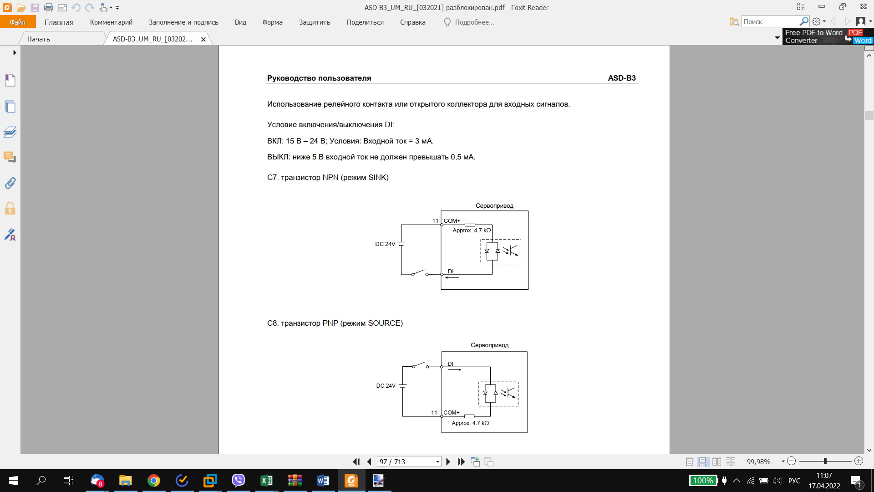The height and width of the screenshot is (492, 874).
Task: Expand the left navigation panel arrow
Action: 15,53
